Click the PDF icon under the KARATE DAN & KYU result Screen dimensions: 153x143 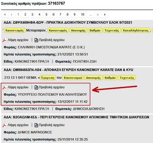pyautogui.click(x=5, y=87)
